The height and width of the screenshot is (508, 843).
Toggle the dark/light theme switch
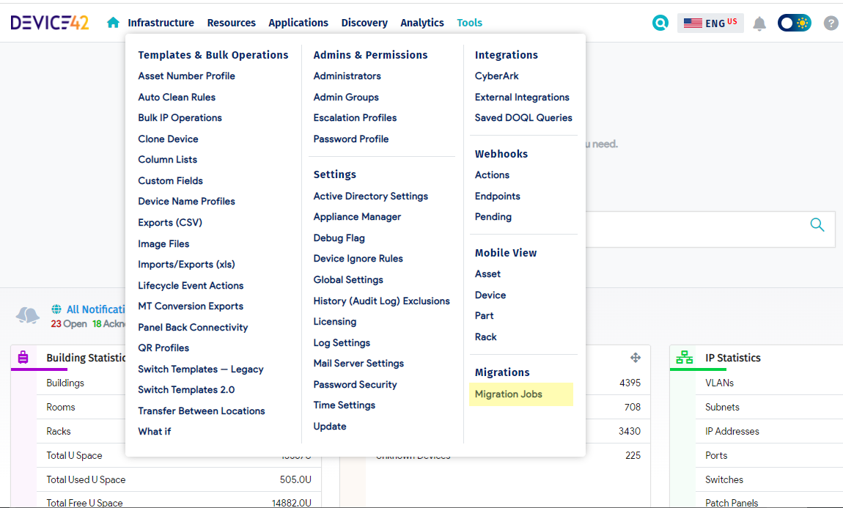click(795, 23)
